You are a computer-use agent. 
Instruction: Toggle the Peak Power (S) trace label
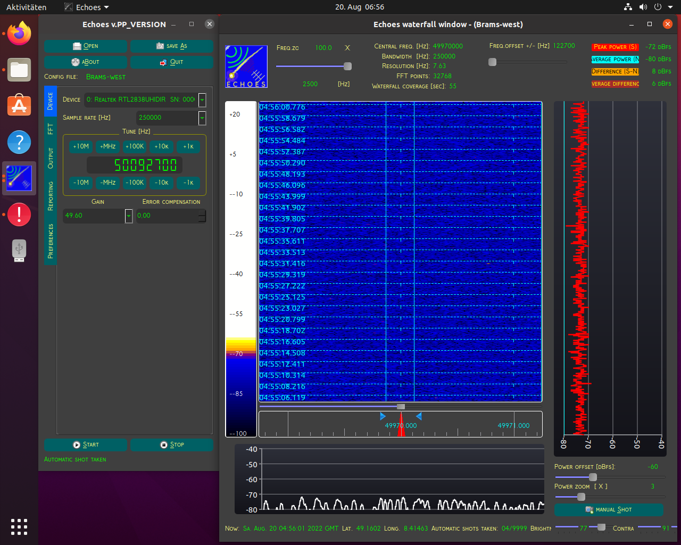tap(615, 47)
